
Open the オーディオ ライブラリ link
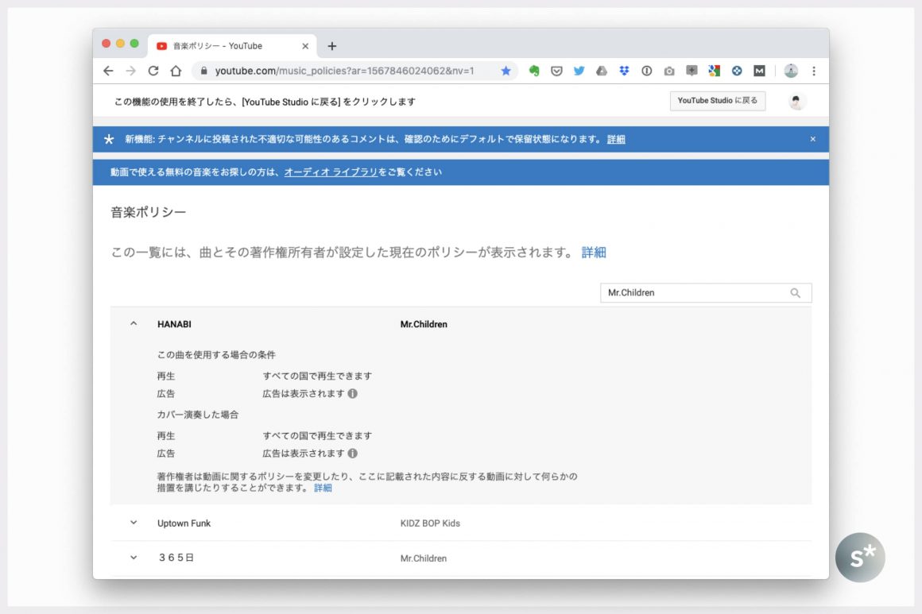click(x=331, y=172)
